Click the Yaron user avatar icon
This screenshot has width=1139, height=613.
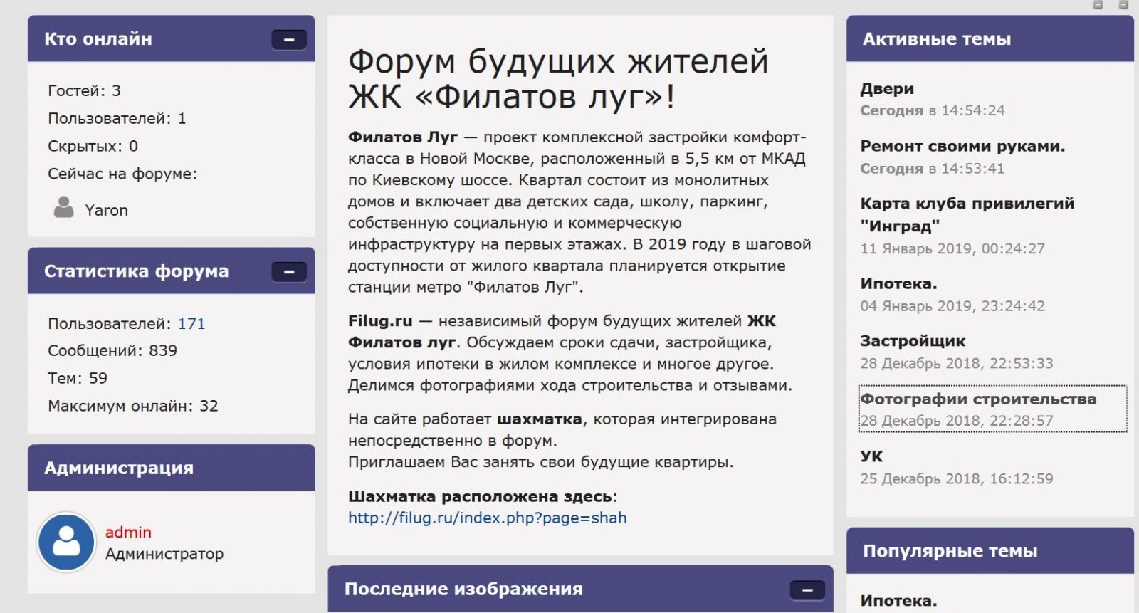pos(64,207)
